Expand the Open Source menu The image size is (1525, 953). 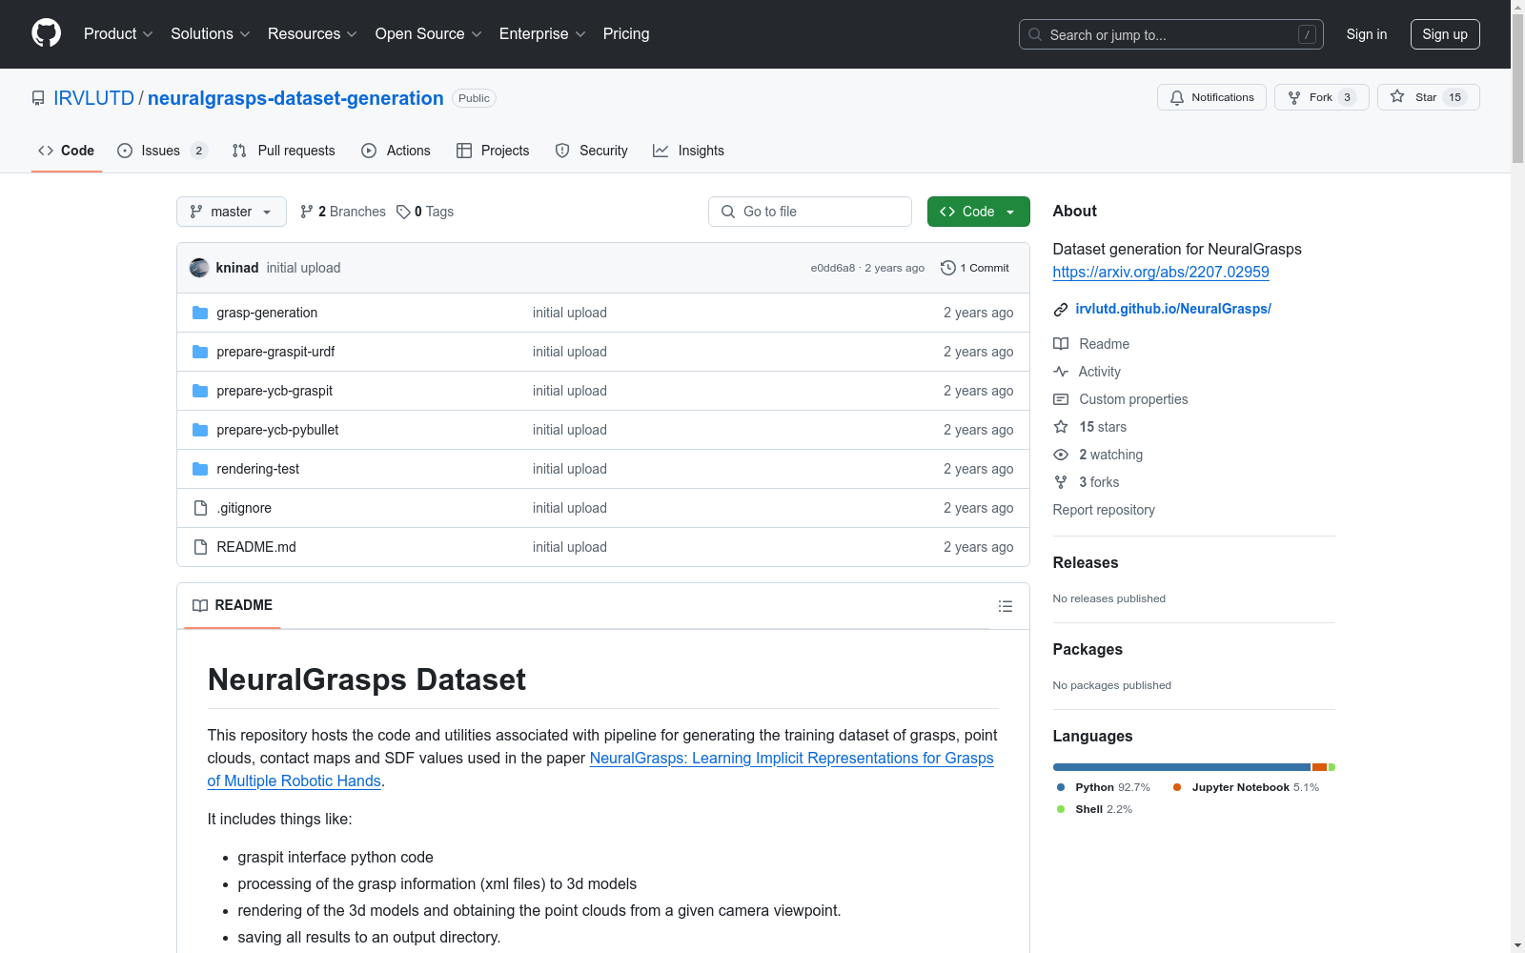pyautogui.click(x=429, y=34)
